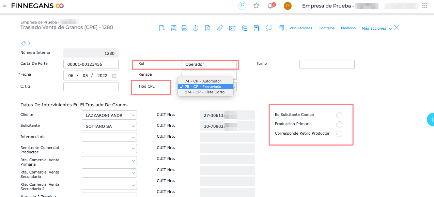Choose 274 - CP - Flete Corto option
Screen dimensions: 434x197
[x=205, y=92]
